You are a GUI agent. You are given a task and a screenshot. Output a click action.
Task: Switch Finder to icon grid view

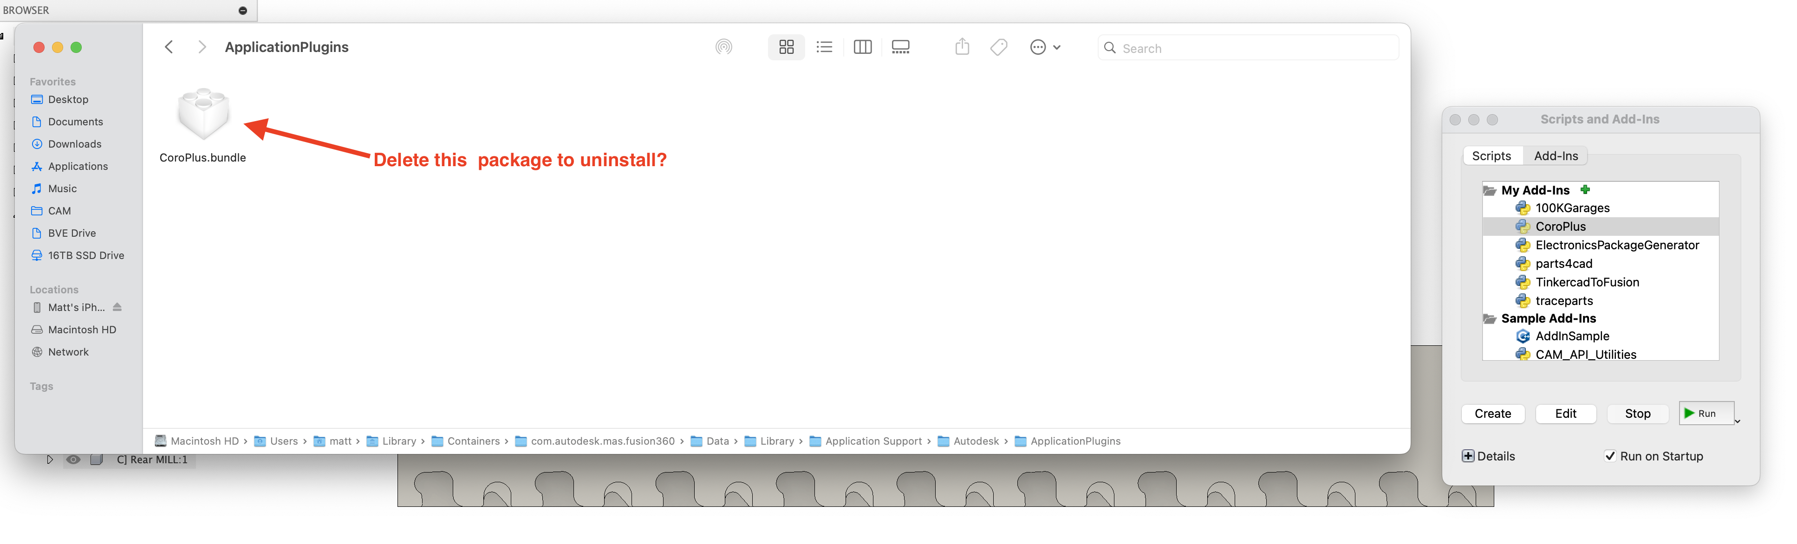[786, 47]
